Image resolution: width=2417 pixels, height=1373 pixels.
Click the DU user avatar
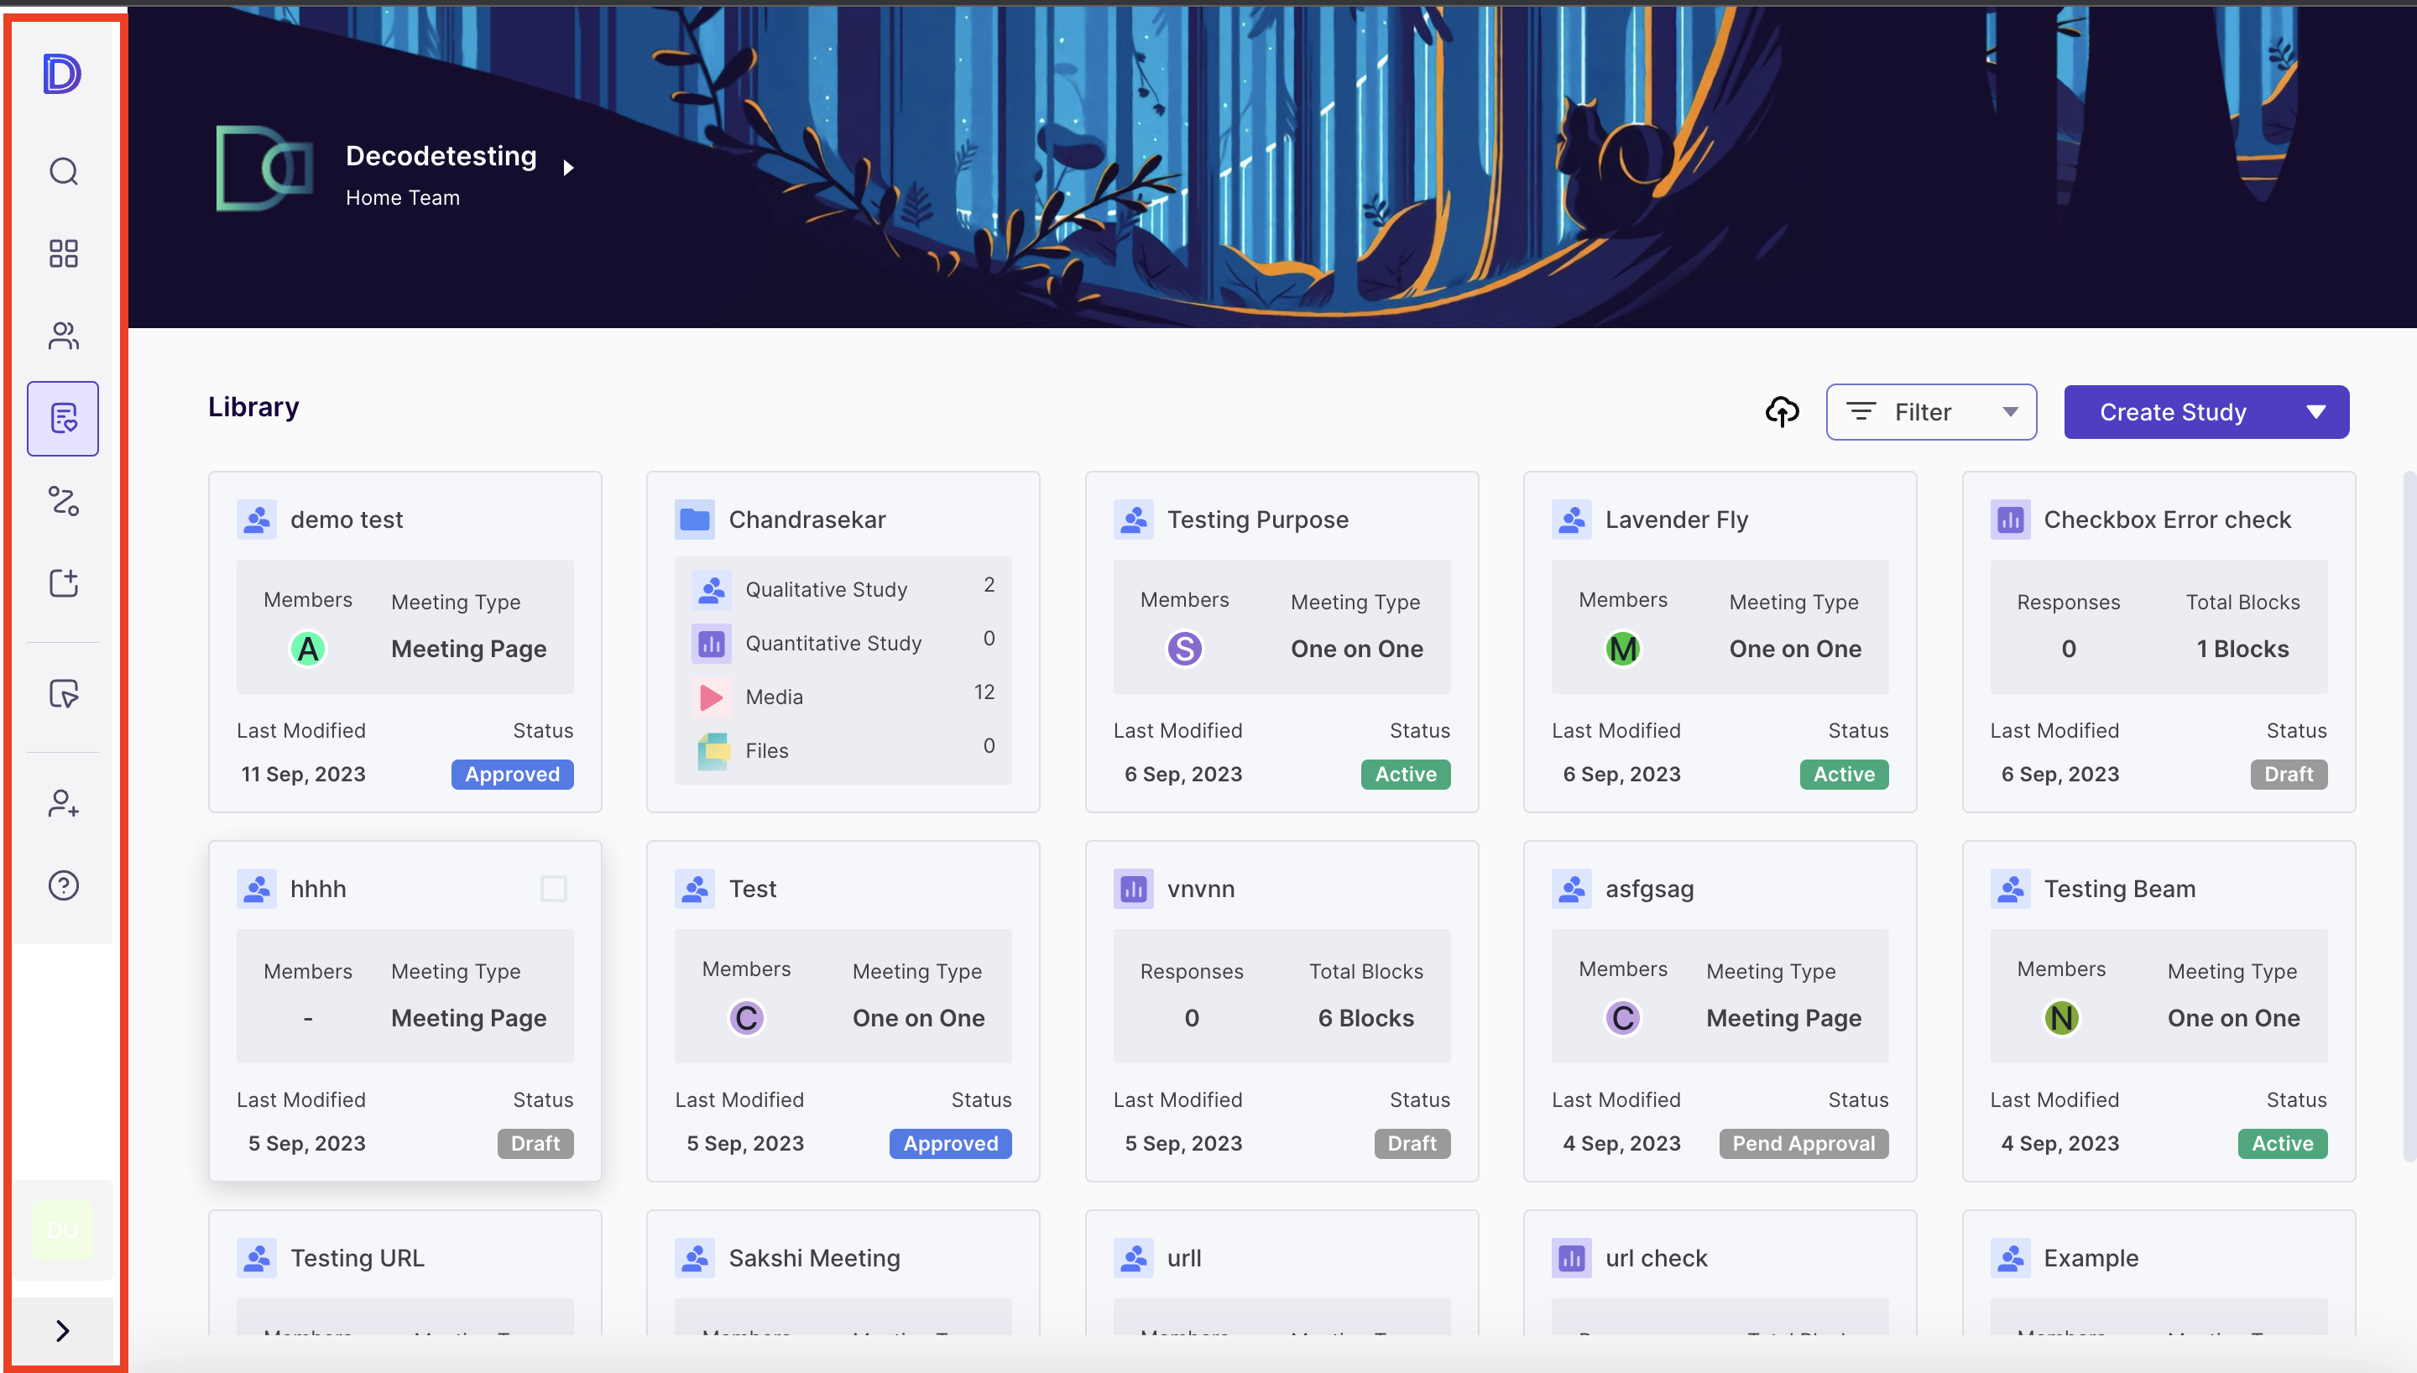coord(63,1229)
